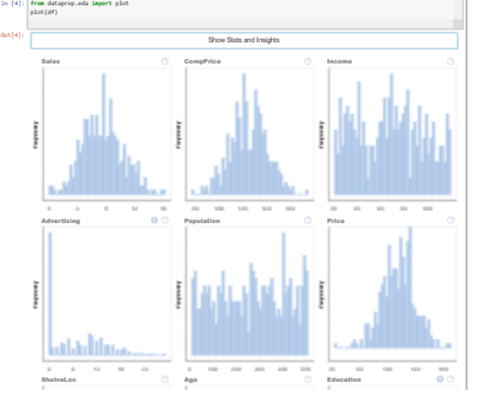Click the Sales column title
The height and width of the screenshot is (417, 496).
pyautogui.click(x=50, y=61)
